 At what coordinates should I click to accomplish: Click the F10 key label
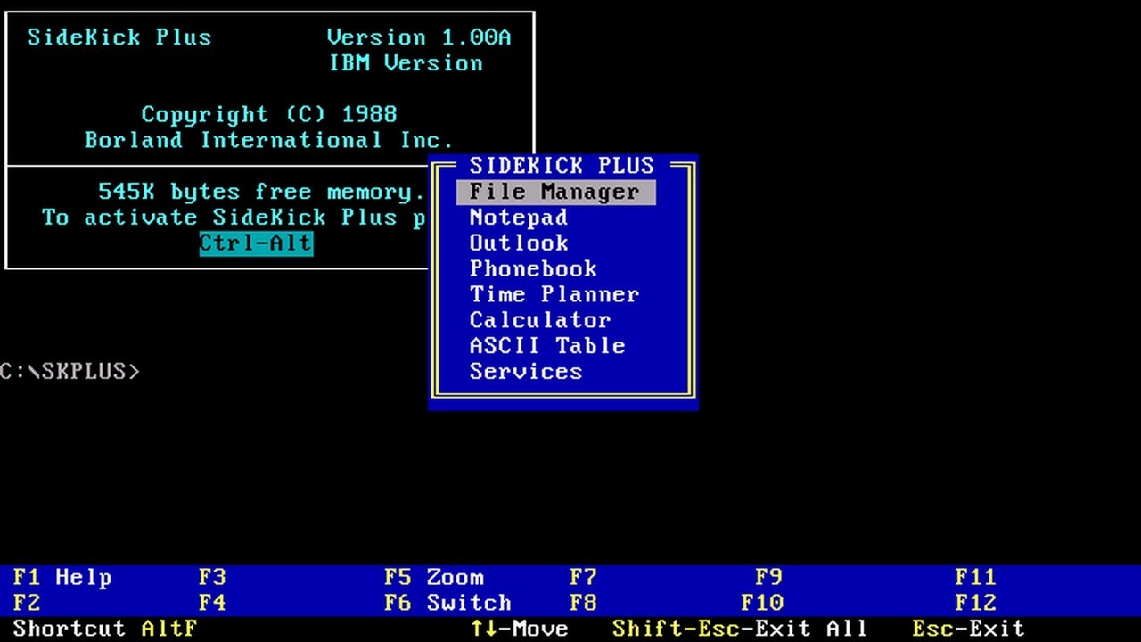click(761, 604)
